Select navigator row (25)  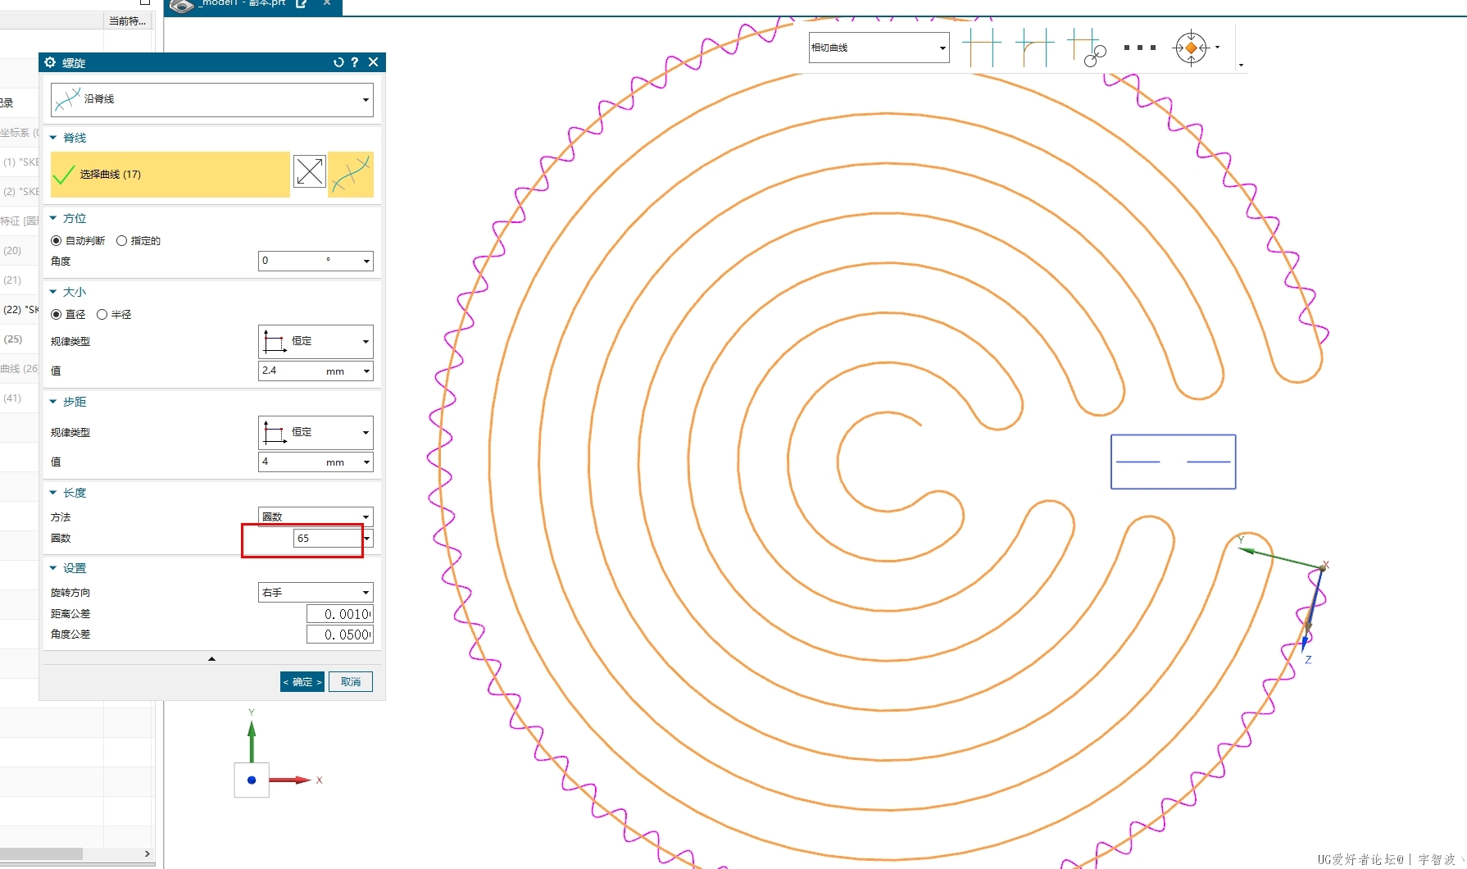(20, 339)
